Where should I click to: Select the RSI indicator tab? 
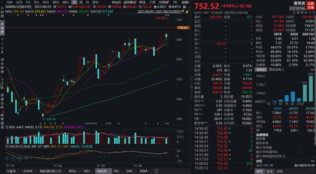point(116,171)
